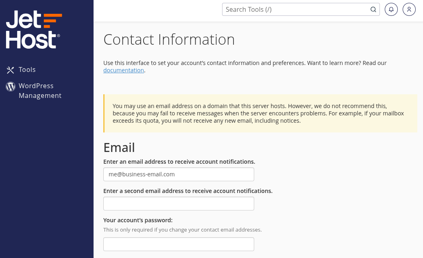Open the account menu via user profile icon
This screenshot has width=423, height=258.
tap(409, 9)
